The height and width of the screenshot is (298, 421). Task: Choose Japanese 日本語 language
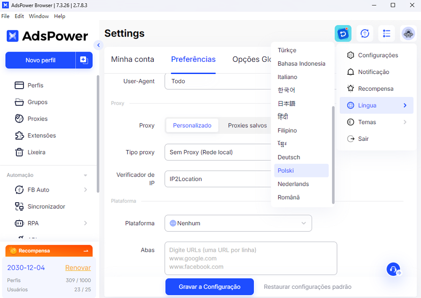(x=301, y=103)
